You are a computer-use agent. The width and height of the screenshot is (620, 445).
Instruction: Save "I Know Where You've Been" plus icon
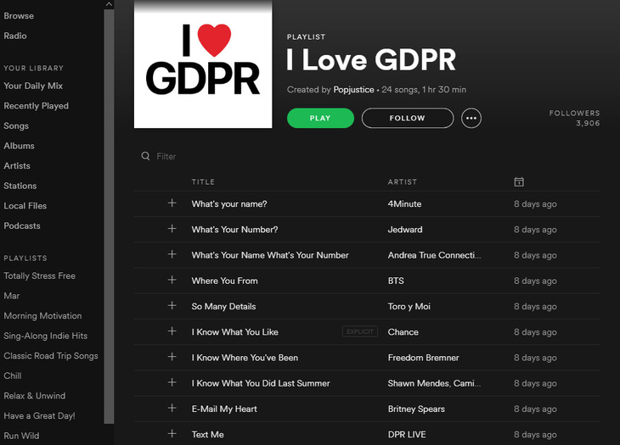pyautogui.click(x=172, y=357)
